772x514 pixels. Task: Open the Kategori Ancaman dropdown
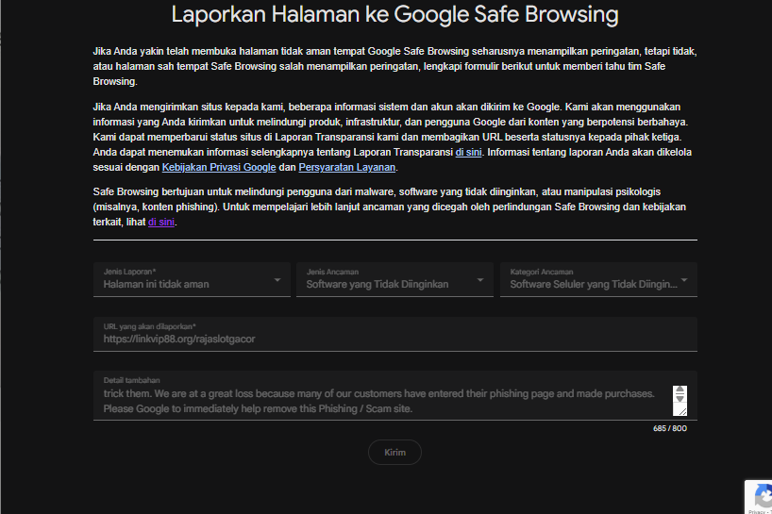(598, 279)
